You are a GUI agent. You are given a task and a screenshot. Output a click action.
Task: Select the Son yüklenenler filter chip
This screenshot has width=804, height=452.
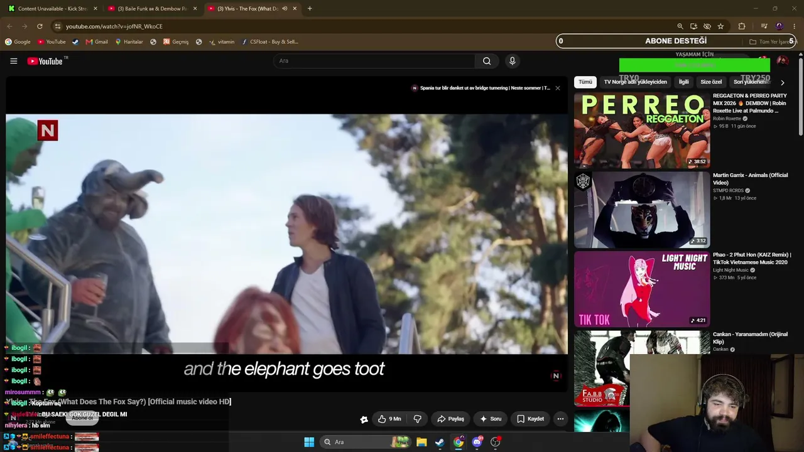pos(750,82)
